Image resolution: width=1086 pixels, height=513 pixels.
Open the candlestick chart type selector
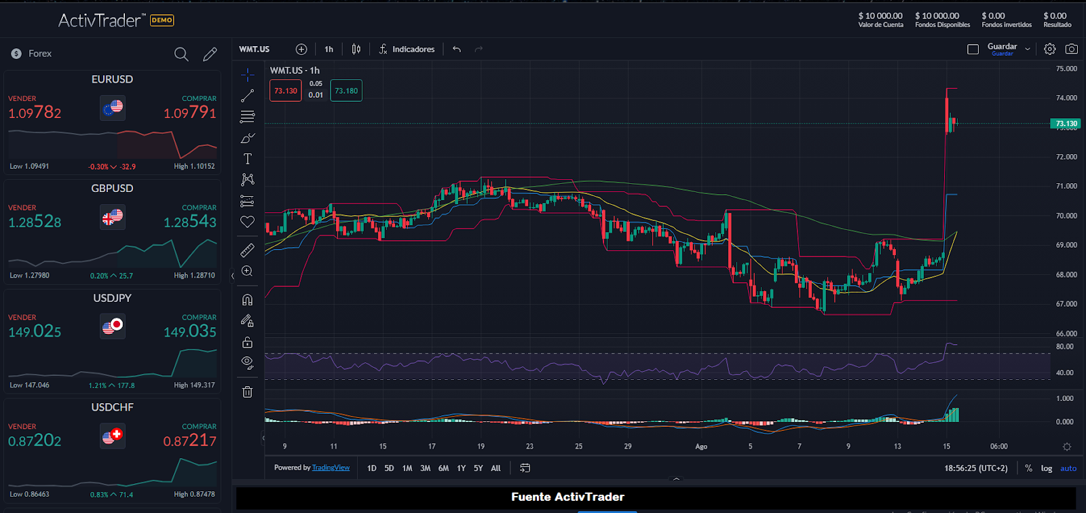pyautogui.click(x=356, y=49)
